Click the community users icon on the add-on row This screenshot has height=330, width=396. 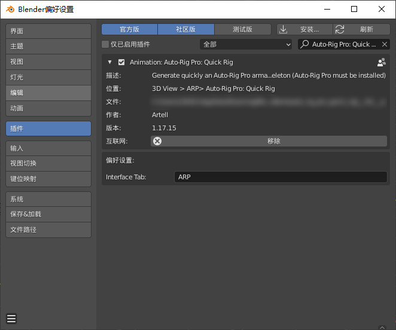[382, 62]
